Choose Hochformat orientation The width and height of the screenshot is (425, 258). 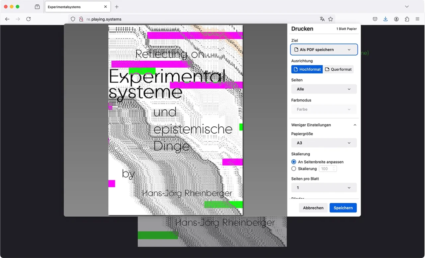click(307, 69)
